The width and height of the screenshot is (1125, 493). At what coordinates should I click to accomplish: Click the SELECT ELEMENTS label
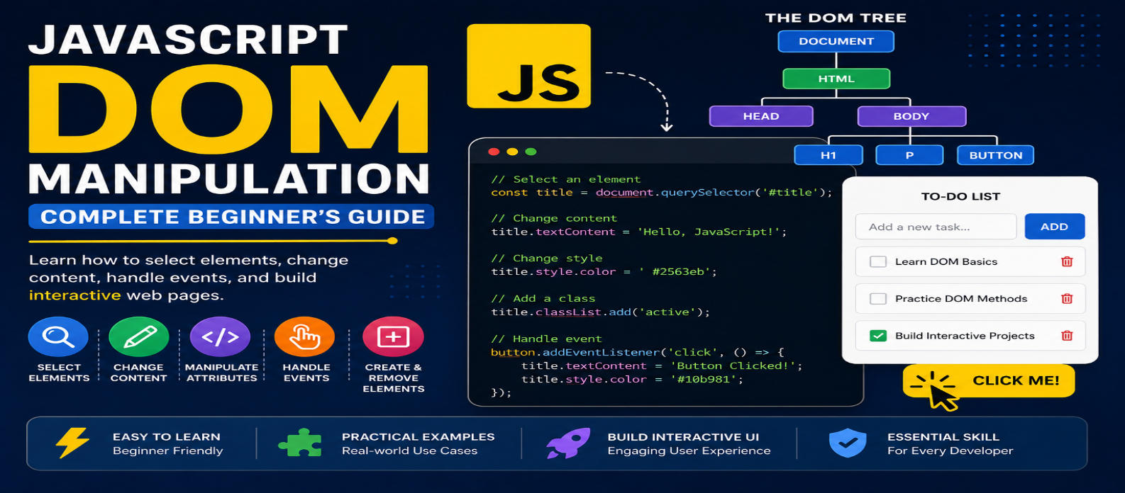coord(59,373)
